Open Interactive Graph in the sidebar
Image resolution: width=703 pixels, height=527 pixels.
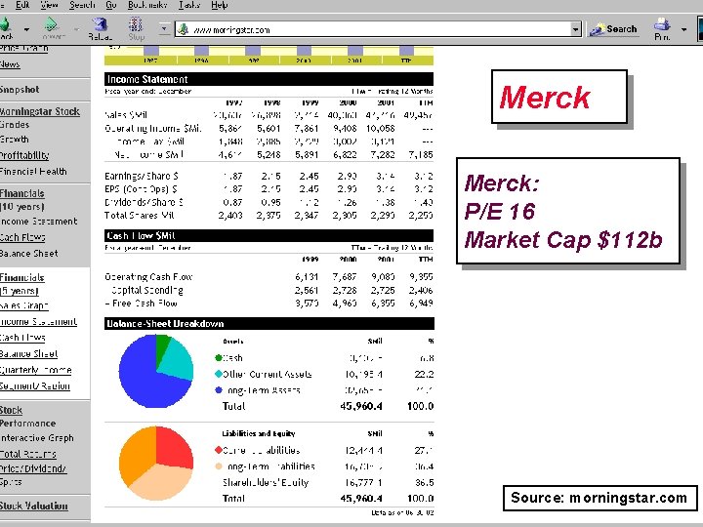tap(37, 438)
